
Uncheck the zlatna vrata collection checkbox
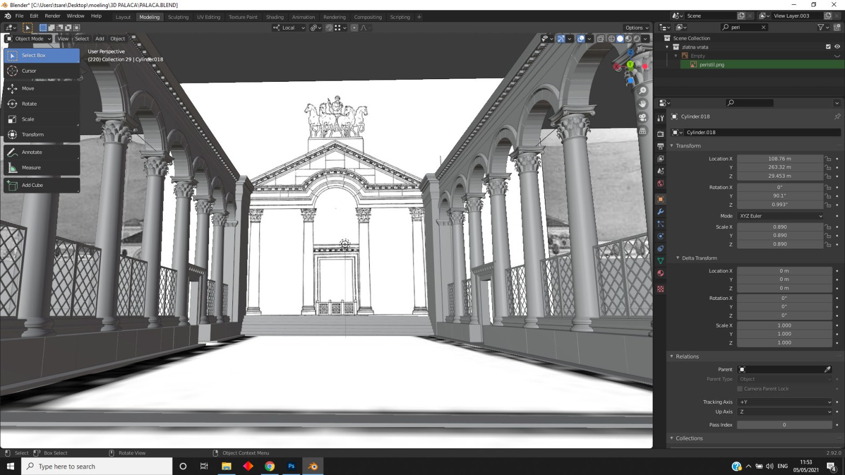coord(828,47)
